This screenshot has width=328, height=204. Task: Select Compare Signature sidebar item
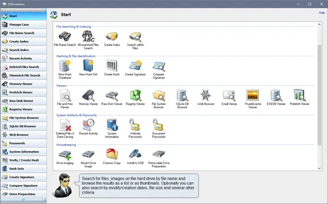(x=23, y=185)
